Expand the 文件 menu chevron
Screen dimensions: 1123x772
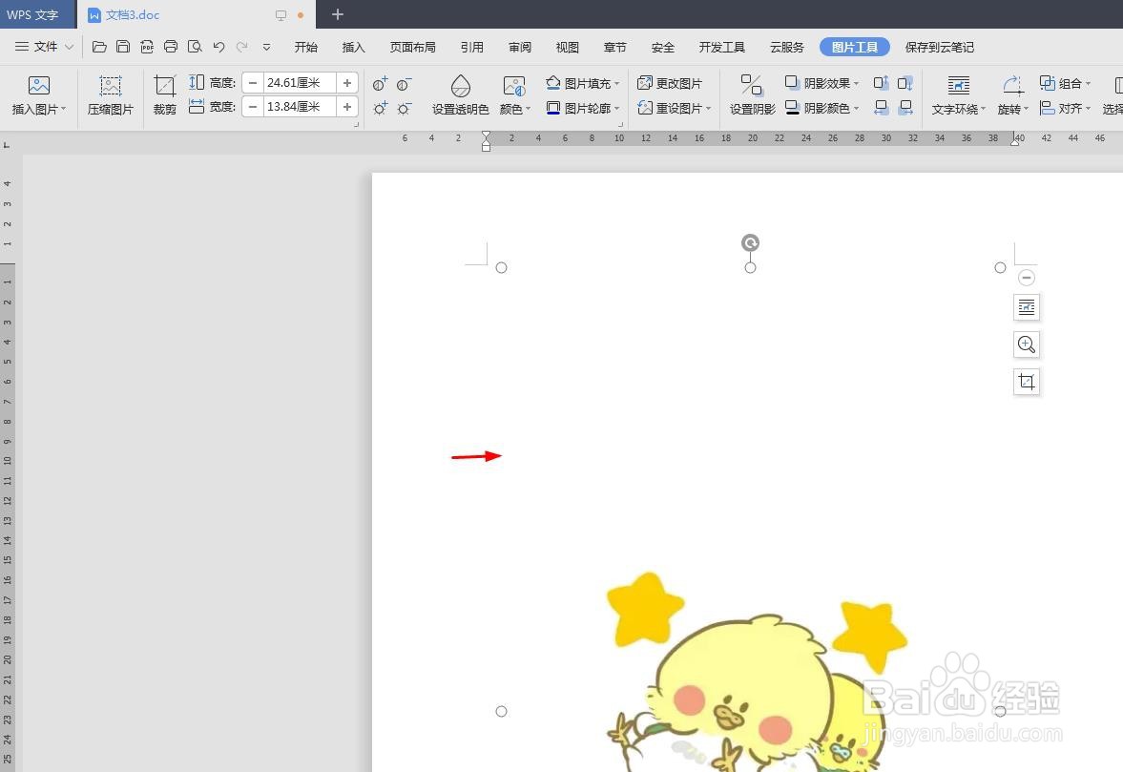pyautogui.click(x=70, y=47)
